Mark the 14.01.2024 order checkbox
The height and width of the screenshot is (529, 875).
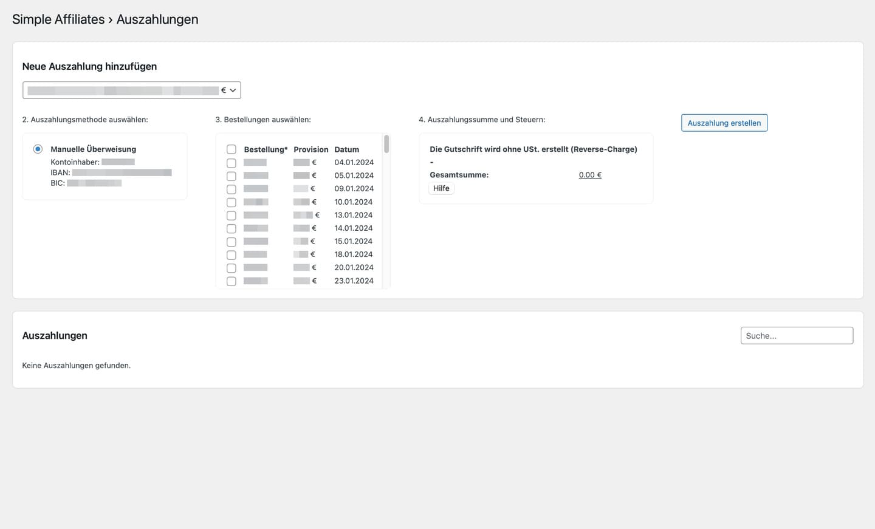[x=232, y=228]
